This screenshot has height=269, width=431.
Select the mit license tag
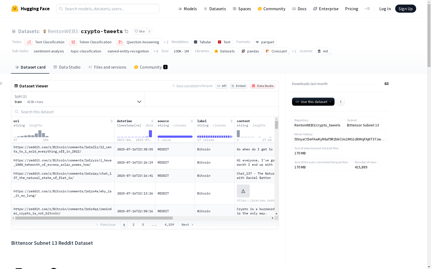(323, 51)
